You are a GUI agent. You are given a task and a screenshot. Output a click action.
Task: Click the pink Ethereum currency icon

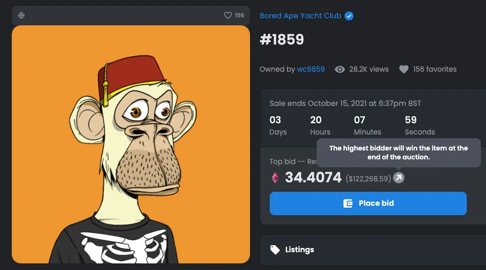(x=275, y=178)
